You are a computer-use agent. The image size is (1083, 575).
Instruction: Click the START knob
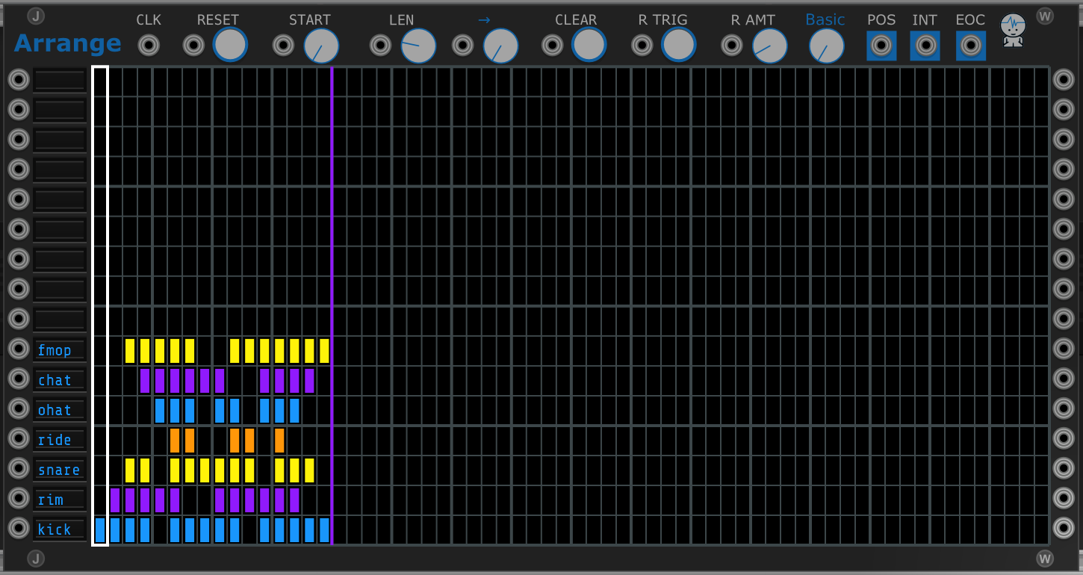coord(321,46)
